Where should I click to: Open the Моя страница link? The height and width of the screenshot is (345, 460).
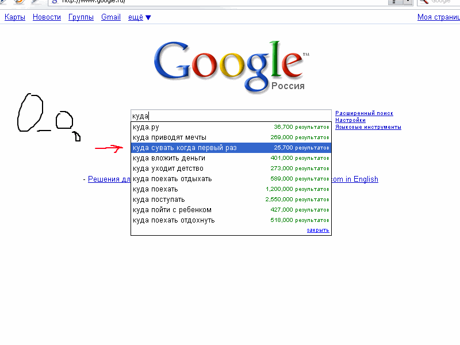(439, 17)
